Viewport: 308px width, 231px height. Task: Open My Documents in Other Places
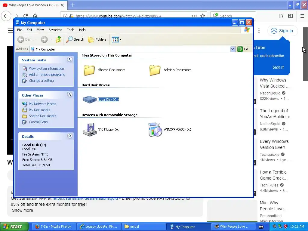pyautogui.click(x=39, y=110)
